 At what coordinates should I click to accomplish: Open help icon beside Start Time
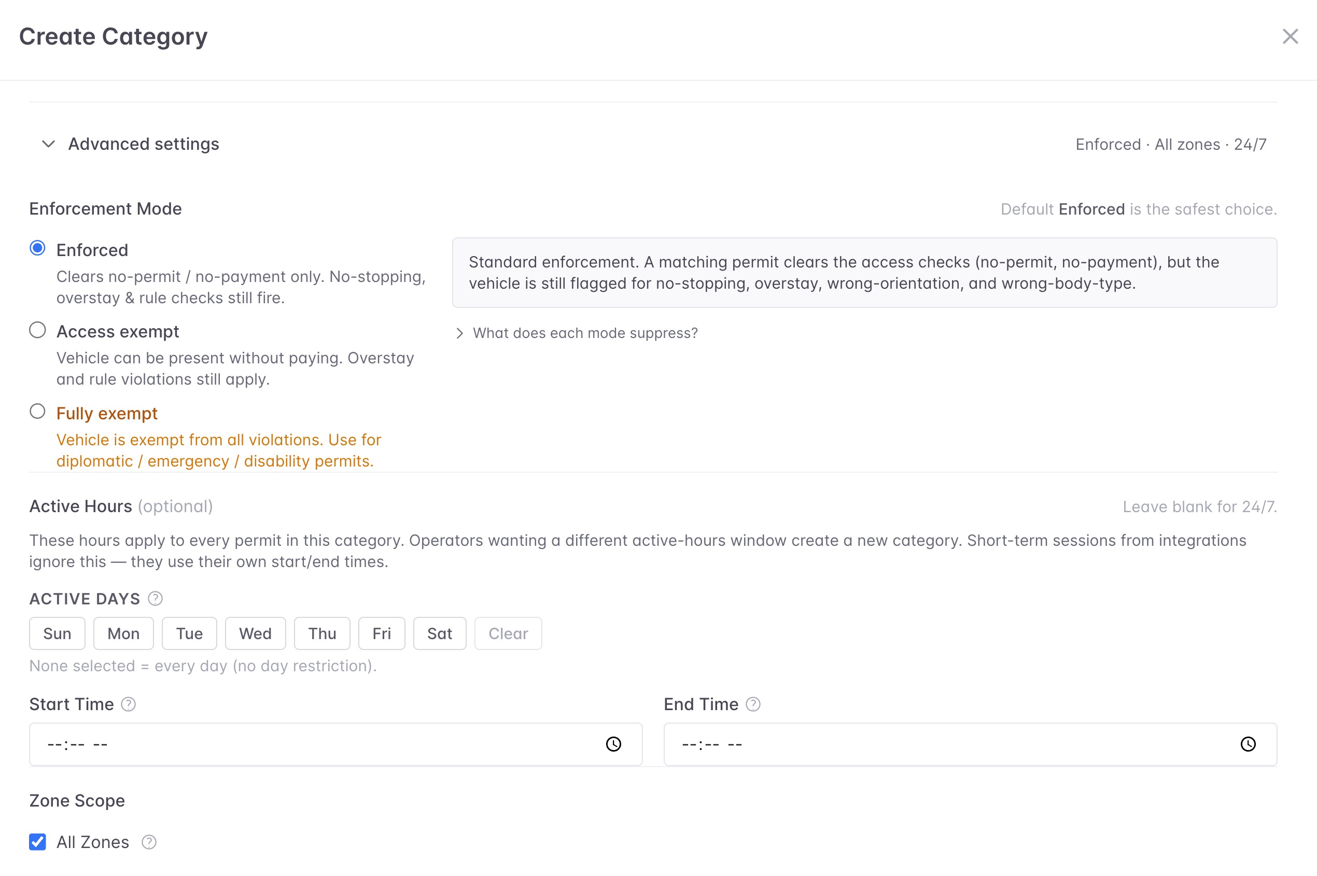click(129, 704)
